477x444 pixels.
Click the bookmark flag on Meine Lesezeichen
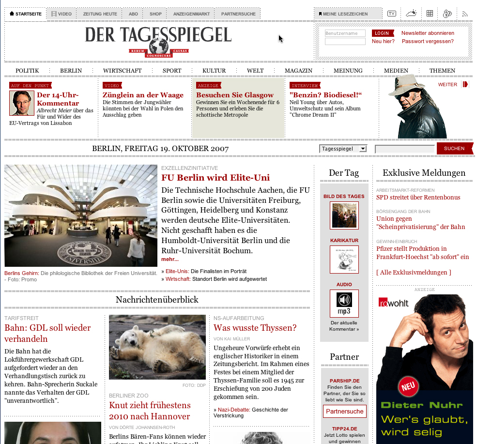click(x=321, y=14)
